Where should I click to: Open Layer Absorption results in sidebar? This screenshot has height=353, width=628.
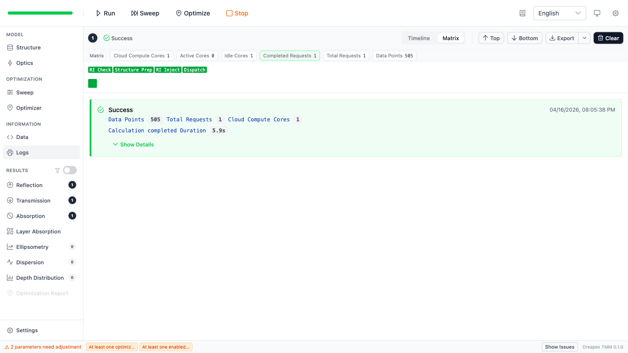point(38,232)
